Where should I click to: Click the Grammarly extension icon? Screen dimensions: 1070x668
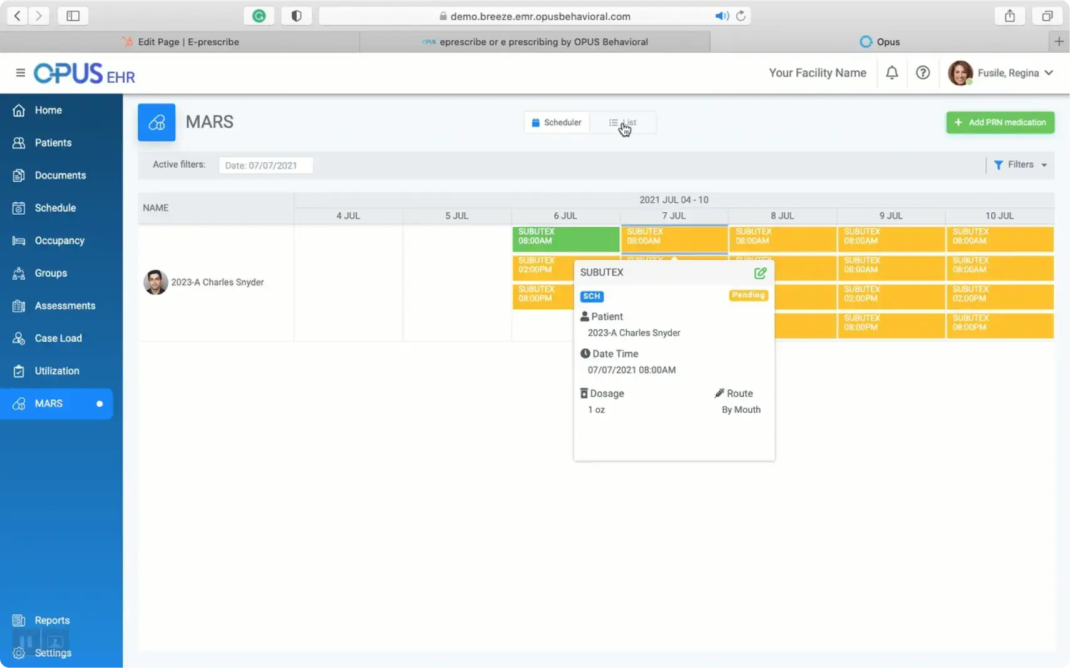(259, 16)
